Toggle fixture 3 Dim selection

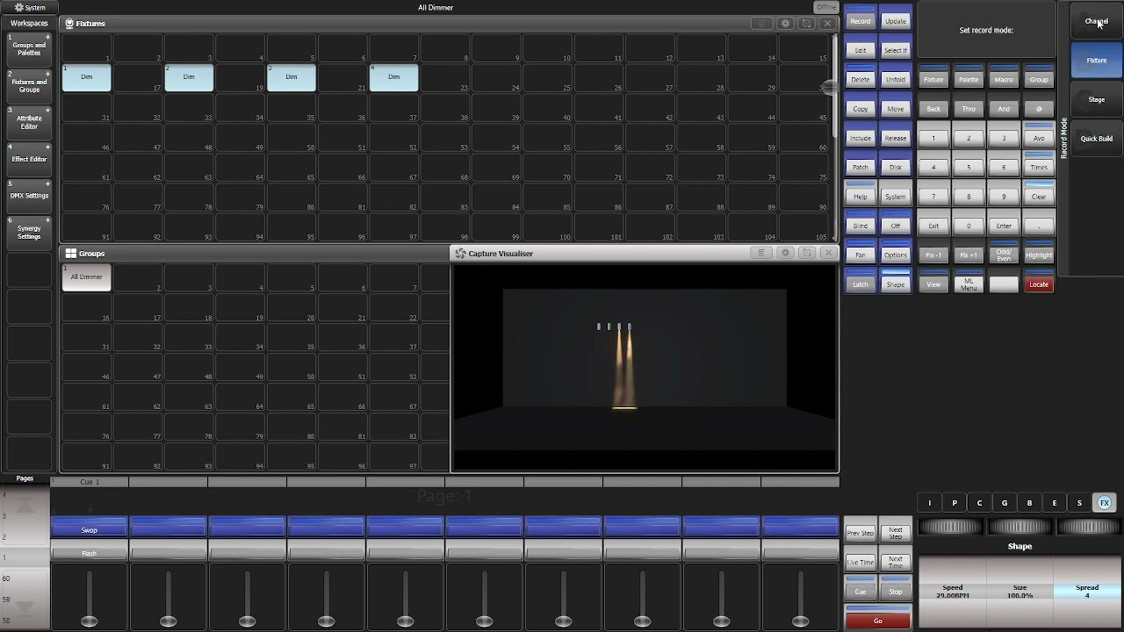tap(291, 77)
